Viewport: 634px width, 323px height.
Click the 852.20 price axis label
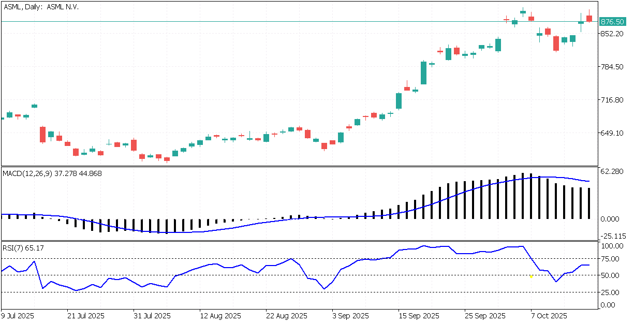coord(611,34)
